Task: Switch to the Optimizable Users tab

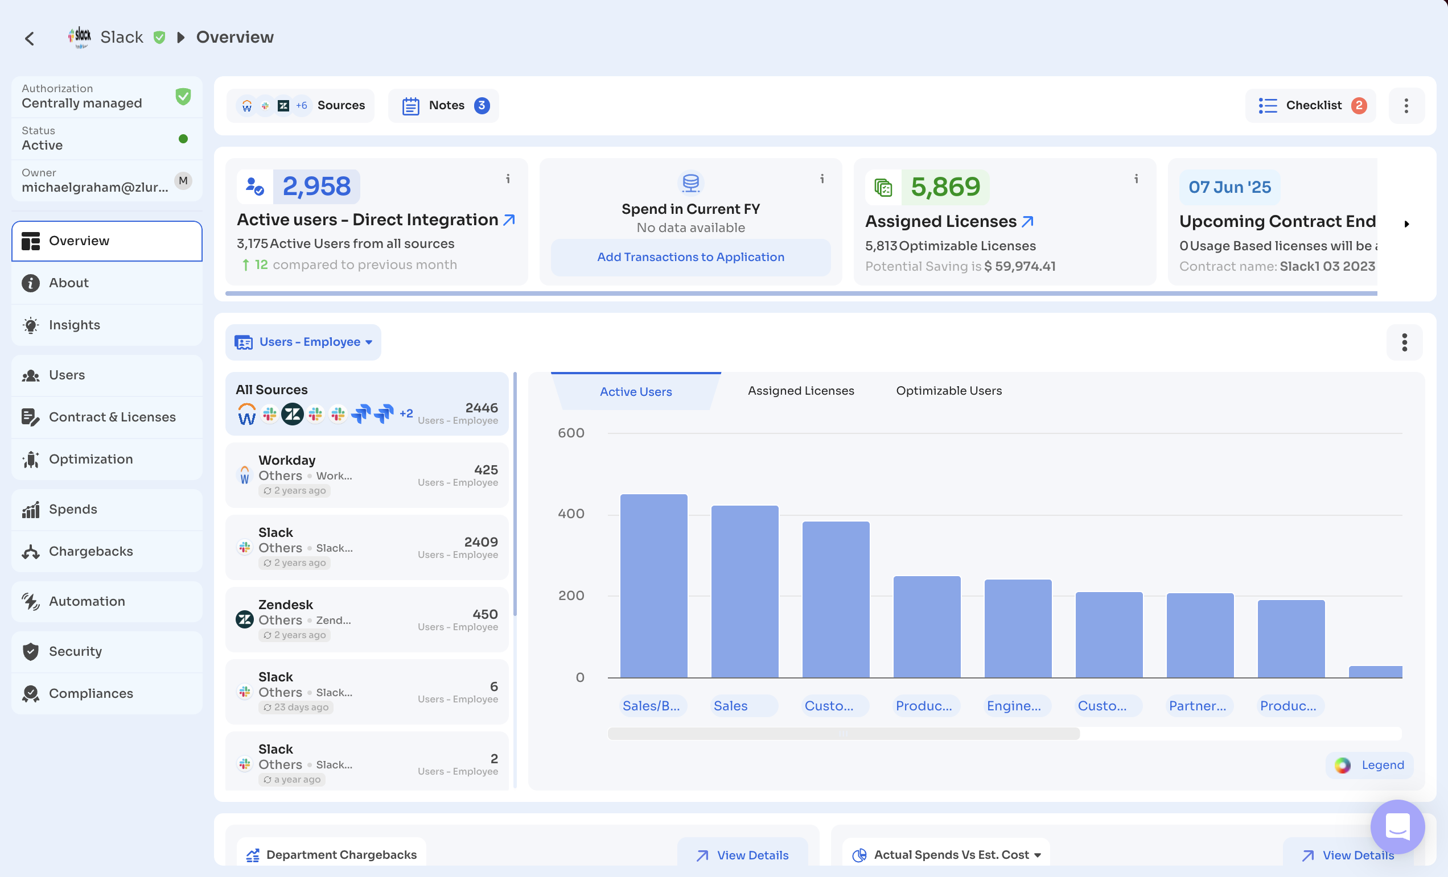Action: pos(949,391)
